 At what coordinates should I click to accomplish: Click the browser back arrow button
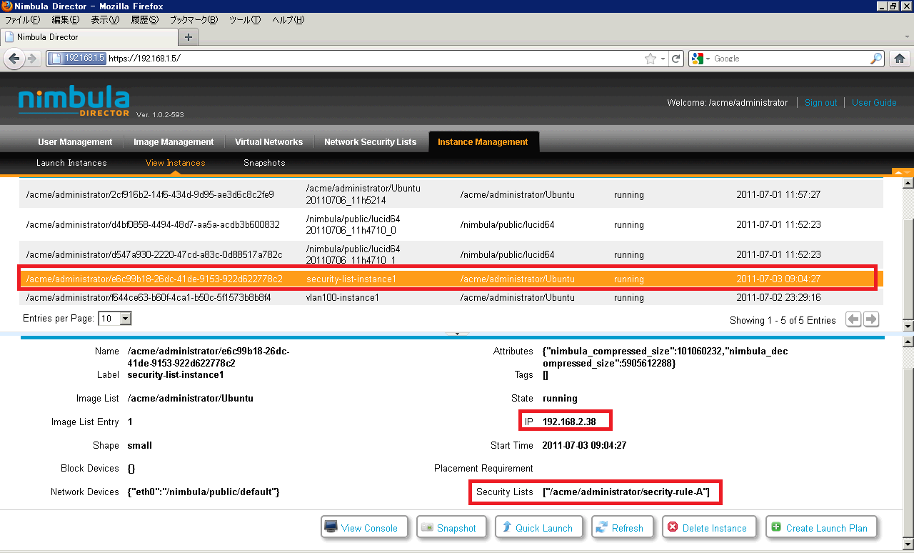tap(13, 59)
